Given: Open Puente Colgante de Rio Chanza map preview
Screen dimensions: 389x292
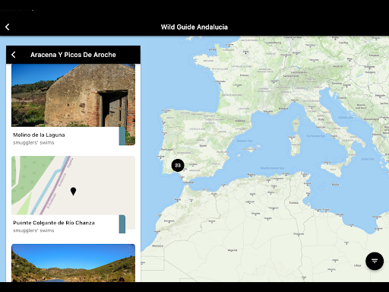Looking at the screenshot, I should [x=73, y=186].
